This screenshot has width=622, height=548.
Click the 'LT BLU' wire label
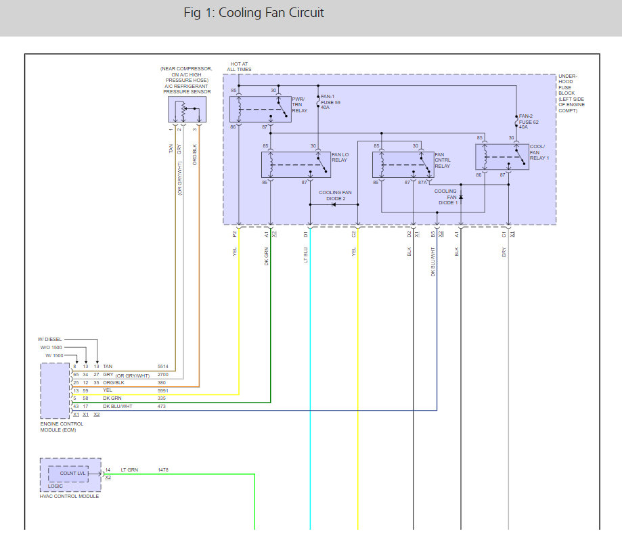(x=305, y=255)
